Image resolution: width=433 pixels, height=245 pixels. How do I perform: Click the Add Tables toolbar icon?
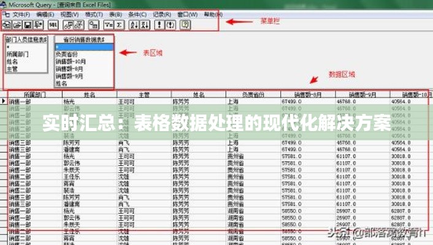tap(94, 25)
